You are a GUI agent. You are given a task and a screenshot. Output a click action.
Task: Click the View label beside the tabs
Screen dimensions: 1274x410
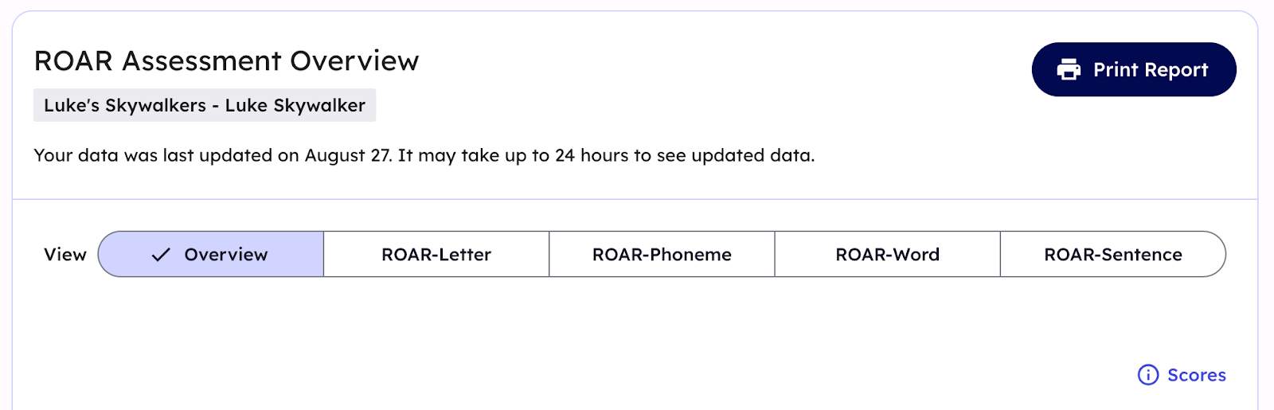[x=65, y=255]
